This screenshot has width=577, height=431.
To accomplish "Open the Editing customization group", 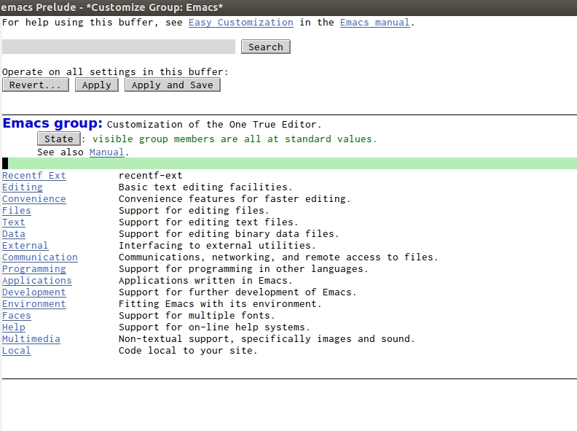I will click(23, 187).
